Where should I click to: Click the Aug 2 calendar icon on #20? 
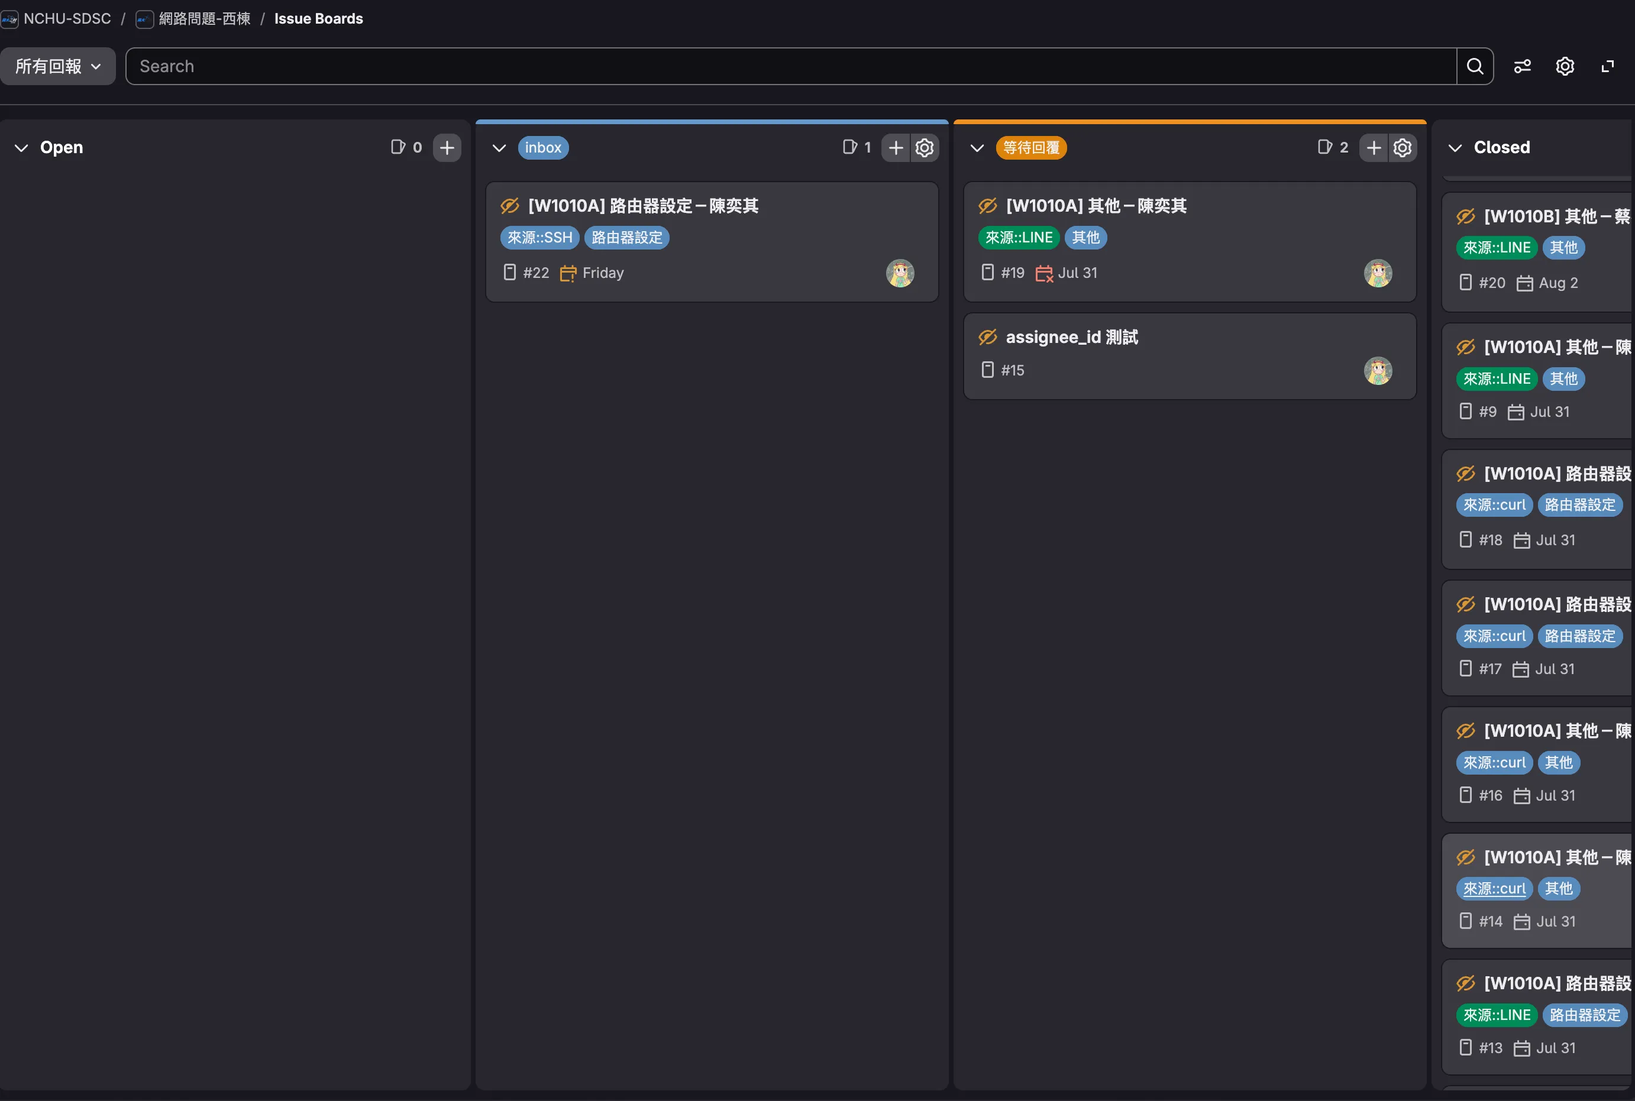[x=1525, y=283]
